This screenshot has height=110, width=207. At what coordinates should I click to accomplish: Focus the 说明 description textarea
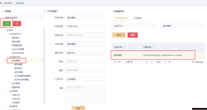pyautogui.click(x=85, y=94)
